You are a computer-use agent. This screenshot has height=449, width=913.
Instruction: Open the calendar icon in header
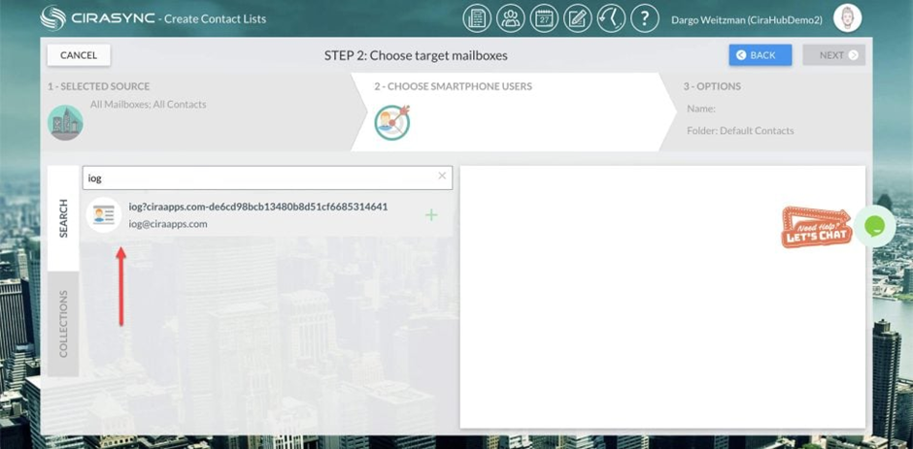[x=545, y=18]
